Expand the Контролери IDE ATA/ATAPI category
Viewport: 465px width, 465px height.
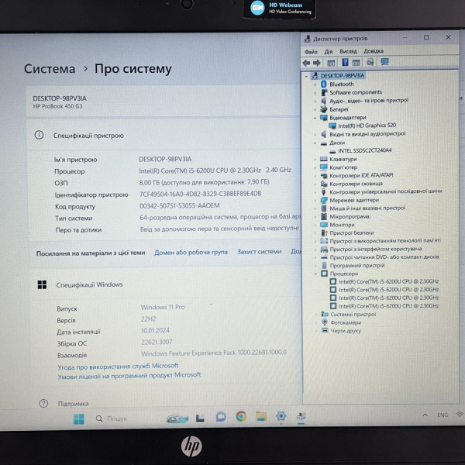tap(315, 176)
